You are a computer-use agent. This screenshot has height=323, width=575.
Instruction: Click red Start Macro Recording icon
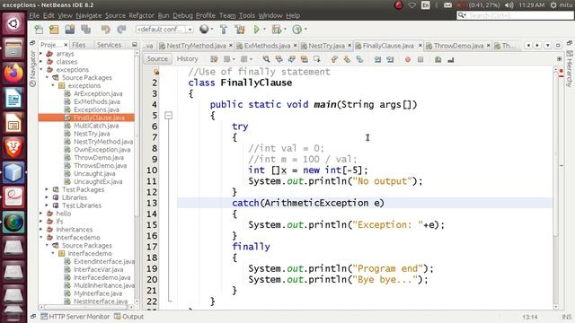(x=408, y=59)
